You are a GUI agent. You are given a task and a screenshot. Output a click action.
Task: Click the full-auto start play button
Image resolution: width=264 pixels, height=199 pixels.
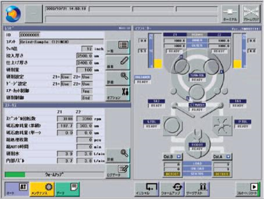point(248,189)
